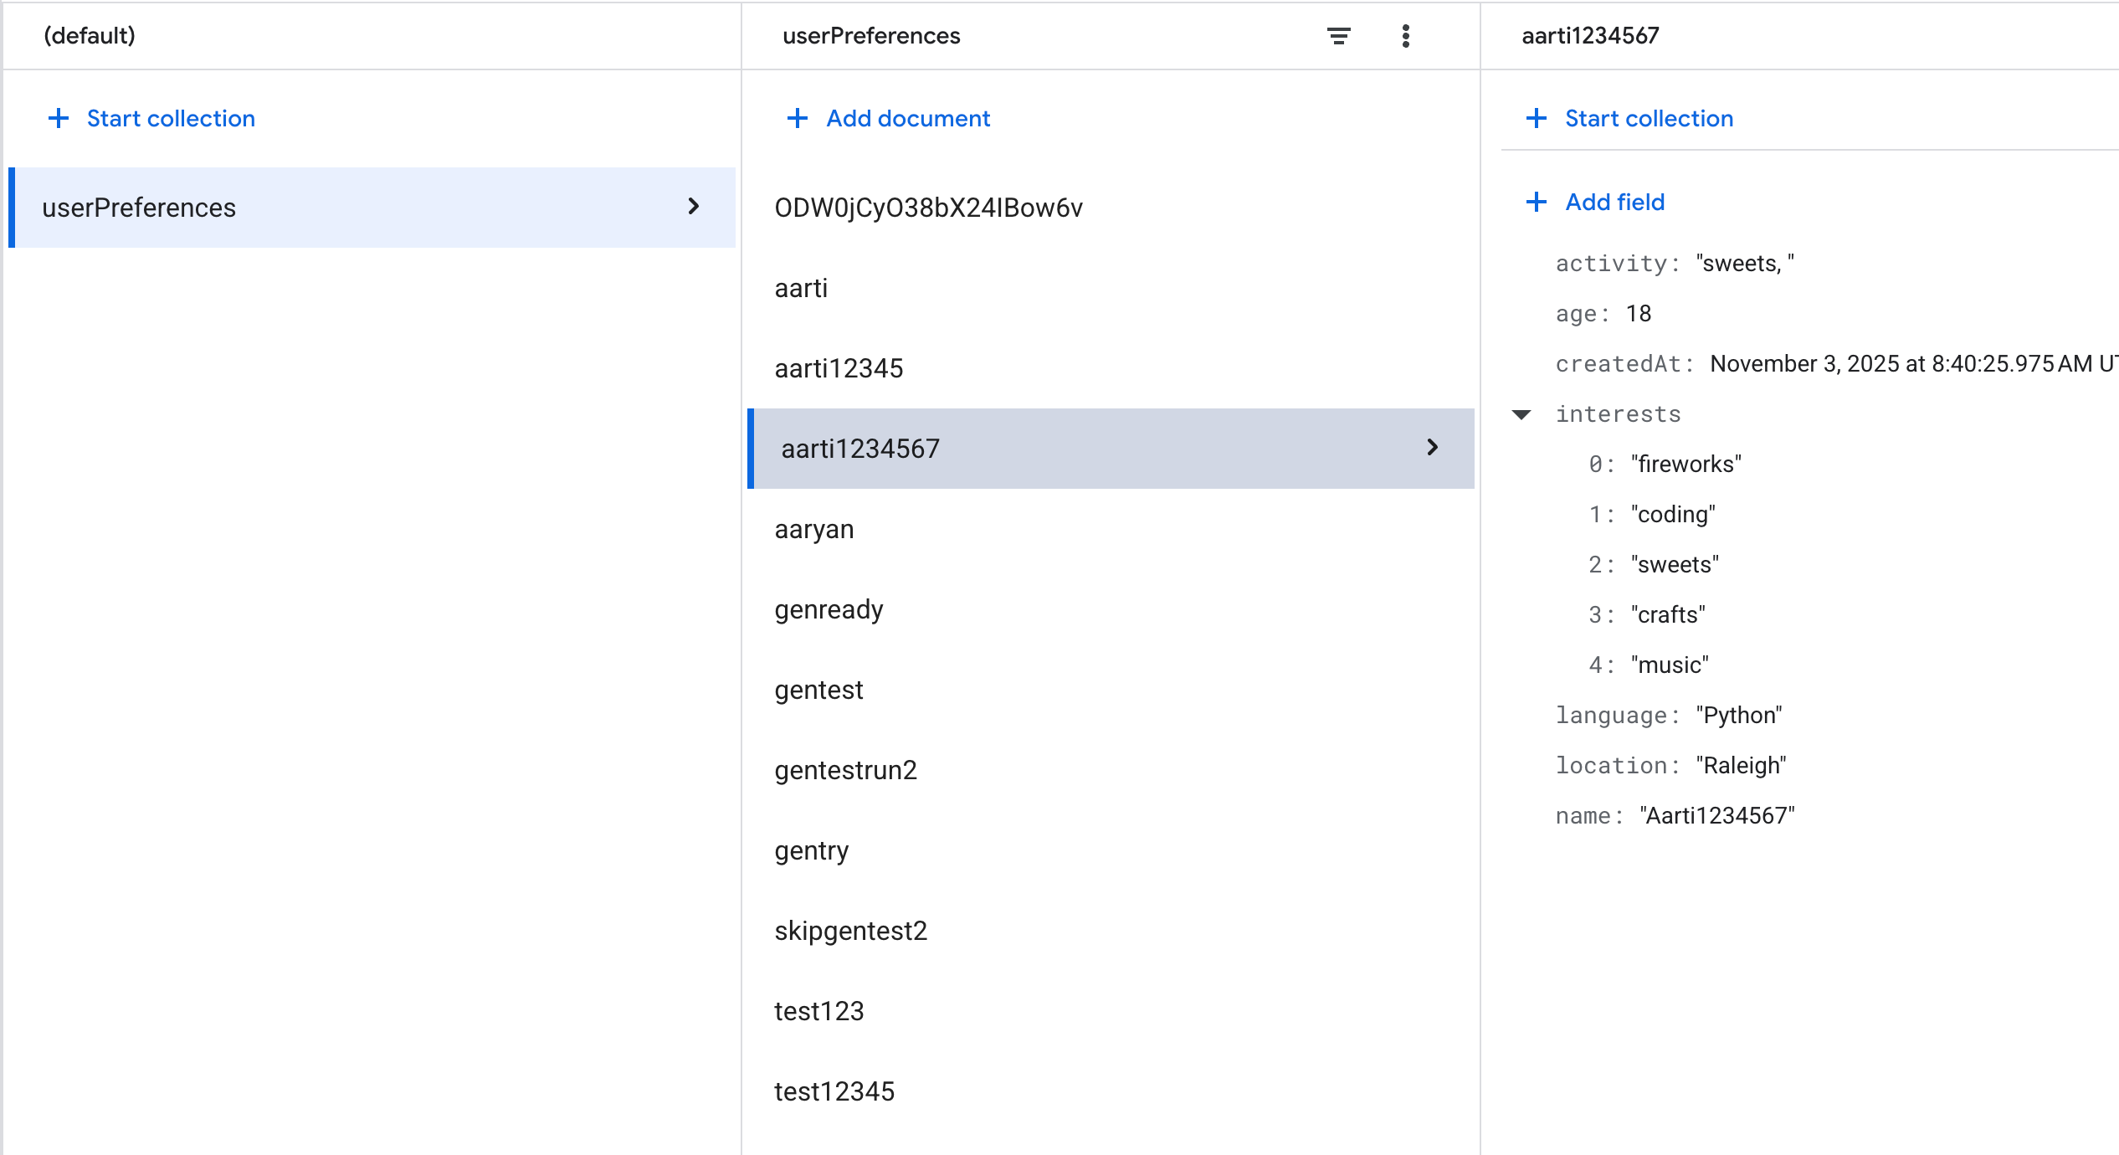Click chevron on aarti1234567 document row
Image resolution: width=2119 pixels, height=1155 pixels.
point(1432,448)
